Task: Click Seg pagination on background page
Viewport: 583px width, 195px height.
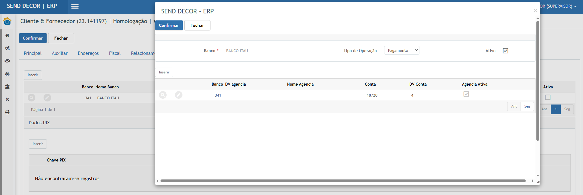Action: (567, 109)
